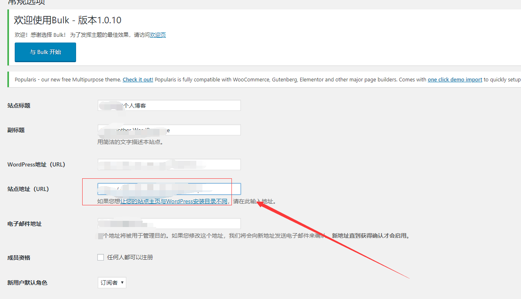Click the WordPress地址 (URL) label
Image resolution: width=521 pixels, height=299 pixels.
pos(36,164)
